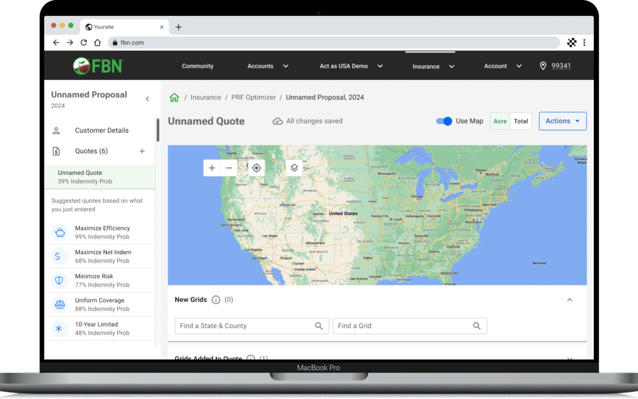Select 10-Year Limited suggested quote
The image size is (638, 399).
(100, 329)
